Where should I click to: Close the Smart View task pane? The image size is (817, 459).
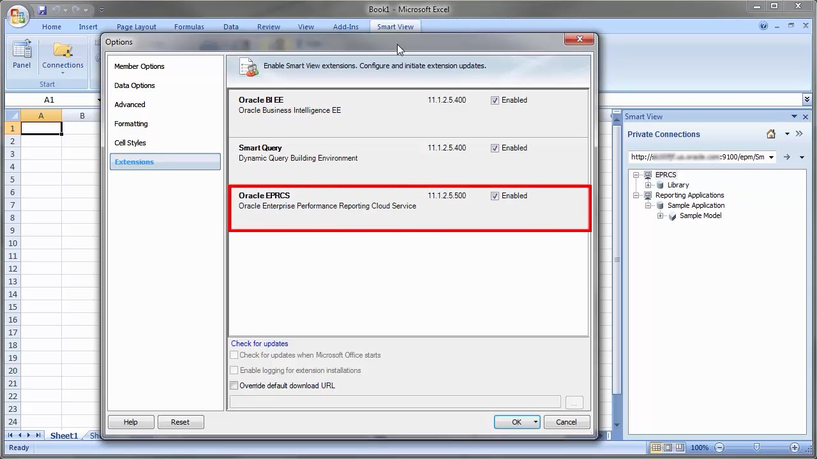click(x=806, y=117)
